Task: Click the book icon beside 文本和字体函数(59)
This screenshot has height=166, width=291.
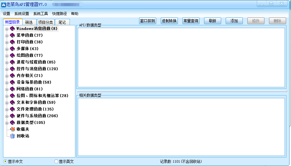Action: pyautogui.click(x=13, y=102)
